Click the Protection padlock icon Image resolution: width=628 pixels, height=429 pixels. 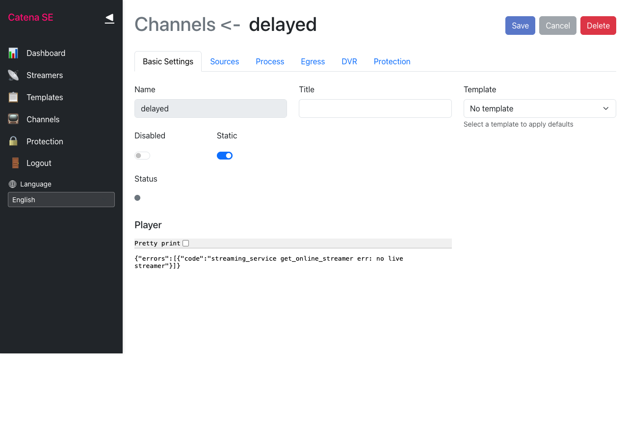pos(13,141)
